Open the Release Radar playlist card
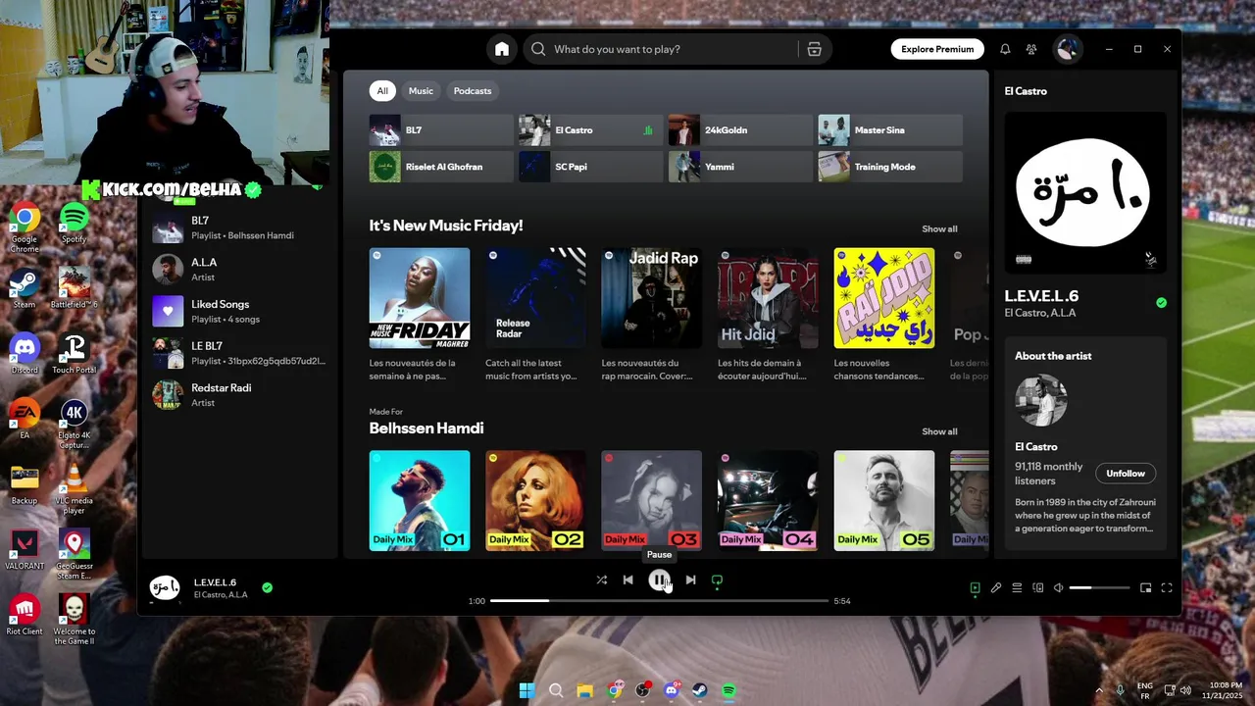Screen dimensions: 1255x706 pos(535,316)
